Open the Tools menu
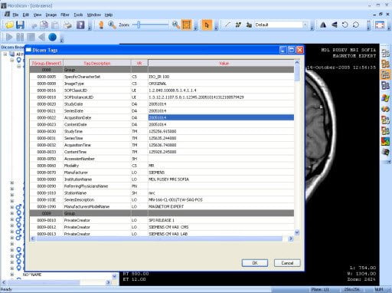The width and height of the screenshot is (392, 293). tap(78, 15)
